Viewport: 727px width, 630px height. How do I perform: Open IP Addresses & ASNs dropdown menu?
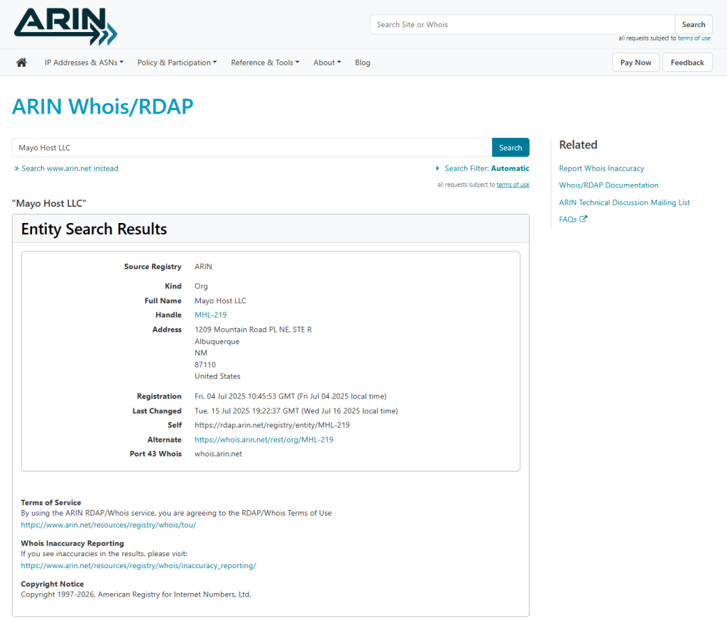tap(84, 63)
